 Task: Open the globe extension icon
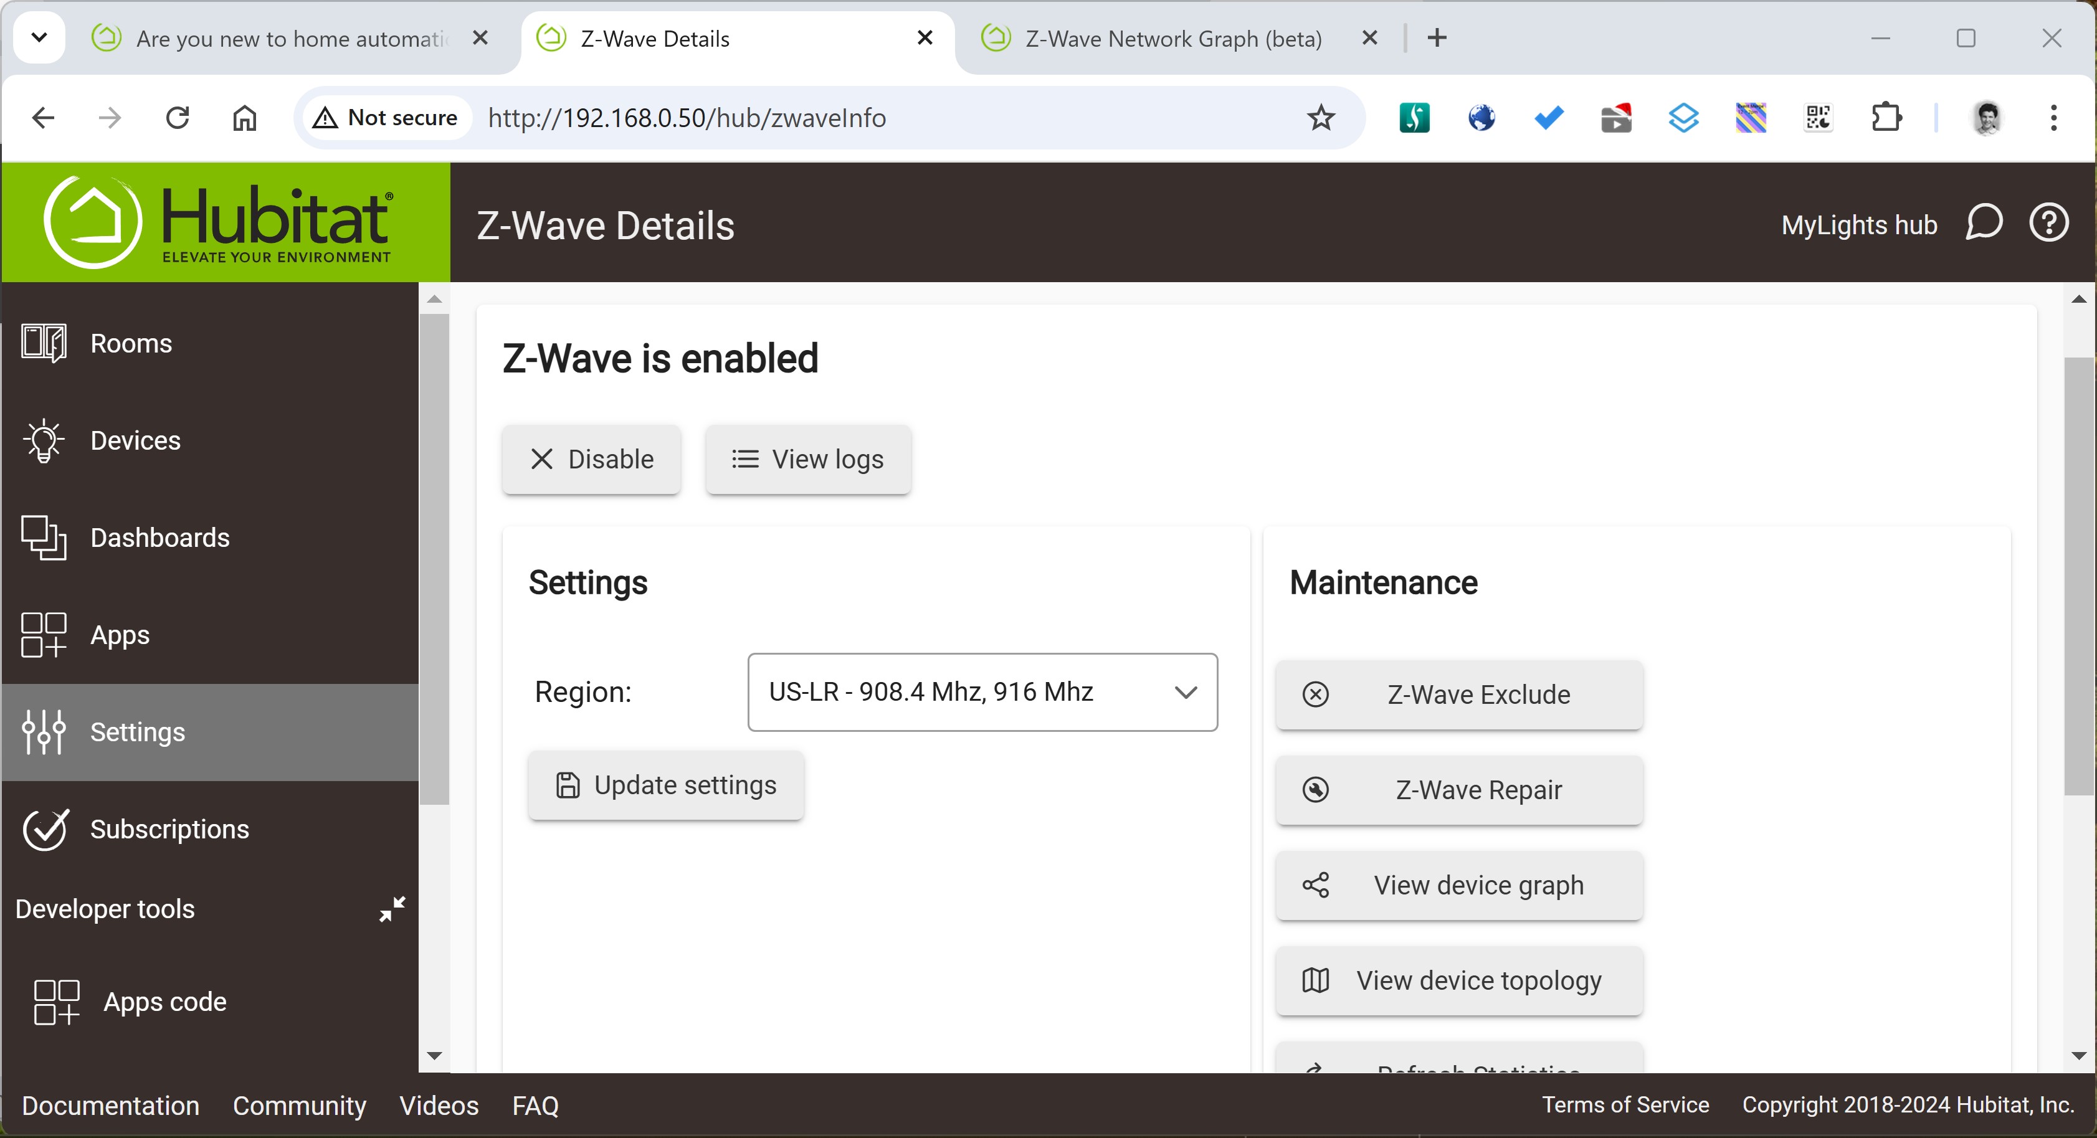1481,118
